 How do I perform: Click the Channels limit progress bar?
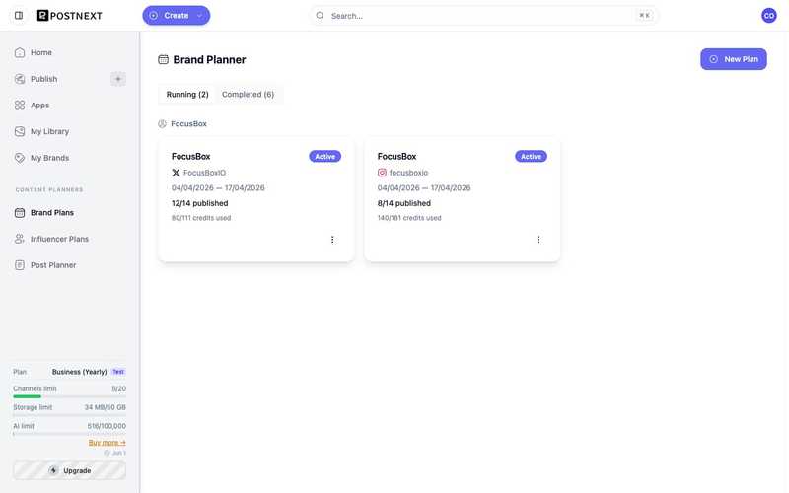click(x=69, y=397)
